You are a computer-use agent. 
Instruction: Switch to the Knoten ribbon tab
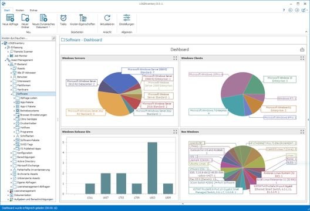coord(20,11)
